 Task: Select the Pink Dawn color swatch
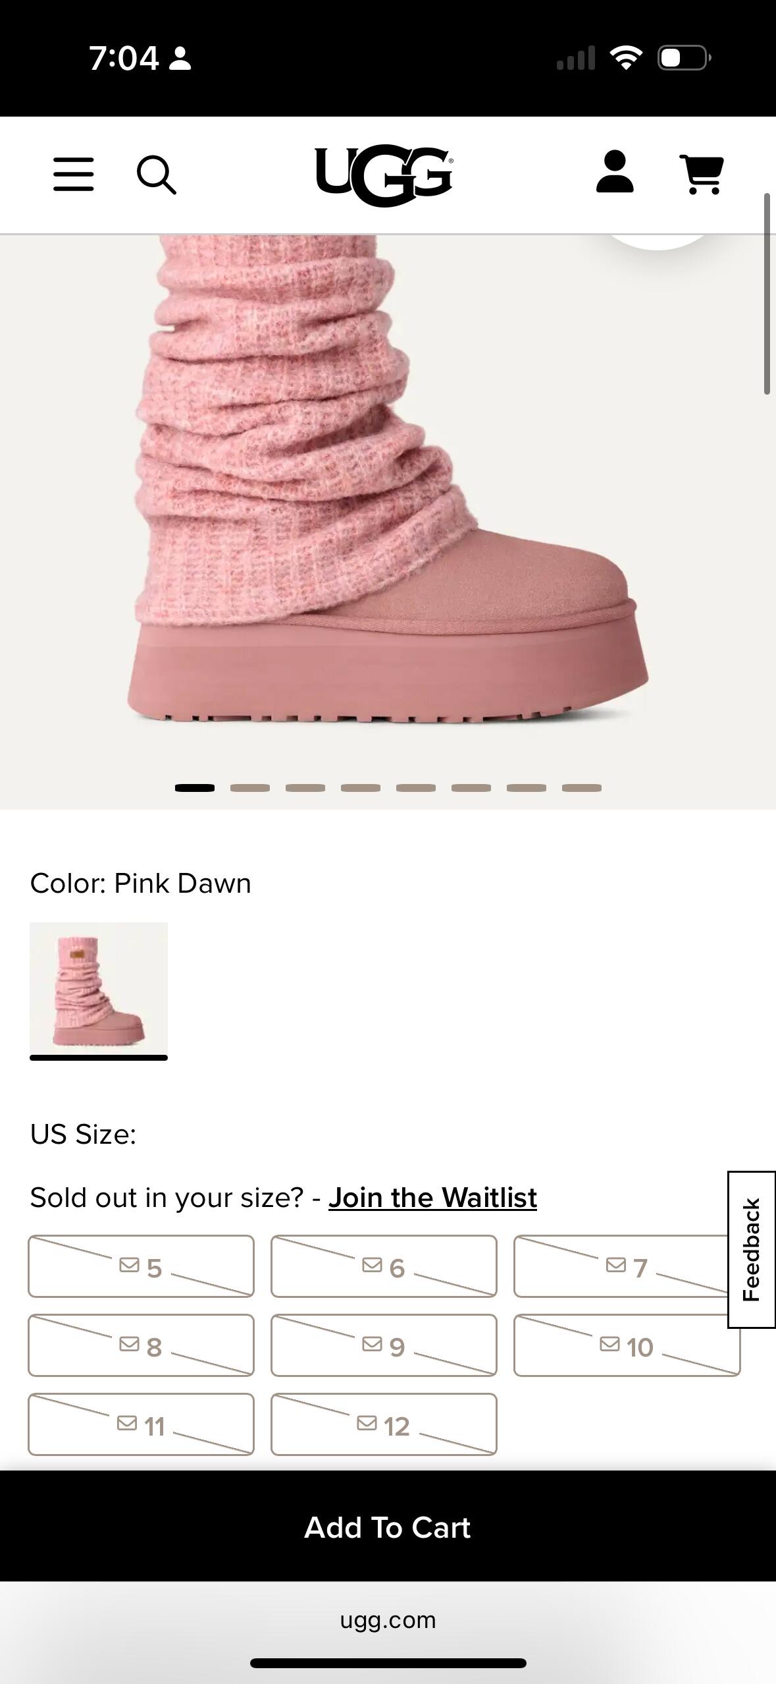[x=99, y=990]
